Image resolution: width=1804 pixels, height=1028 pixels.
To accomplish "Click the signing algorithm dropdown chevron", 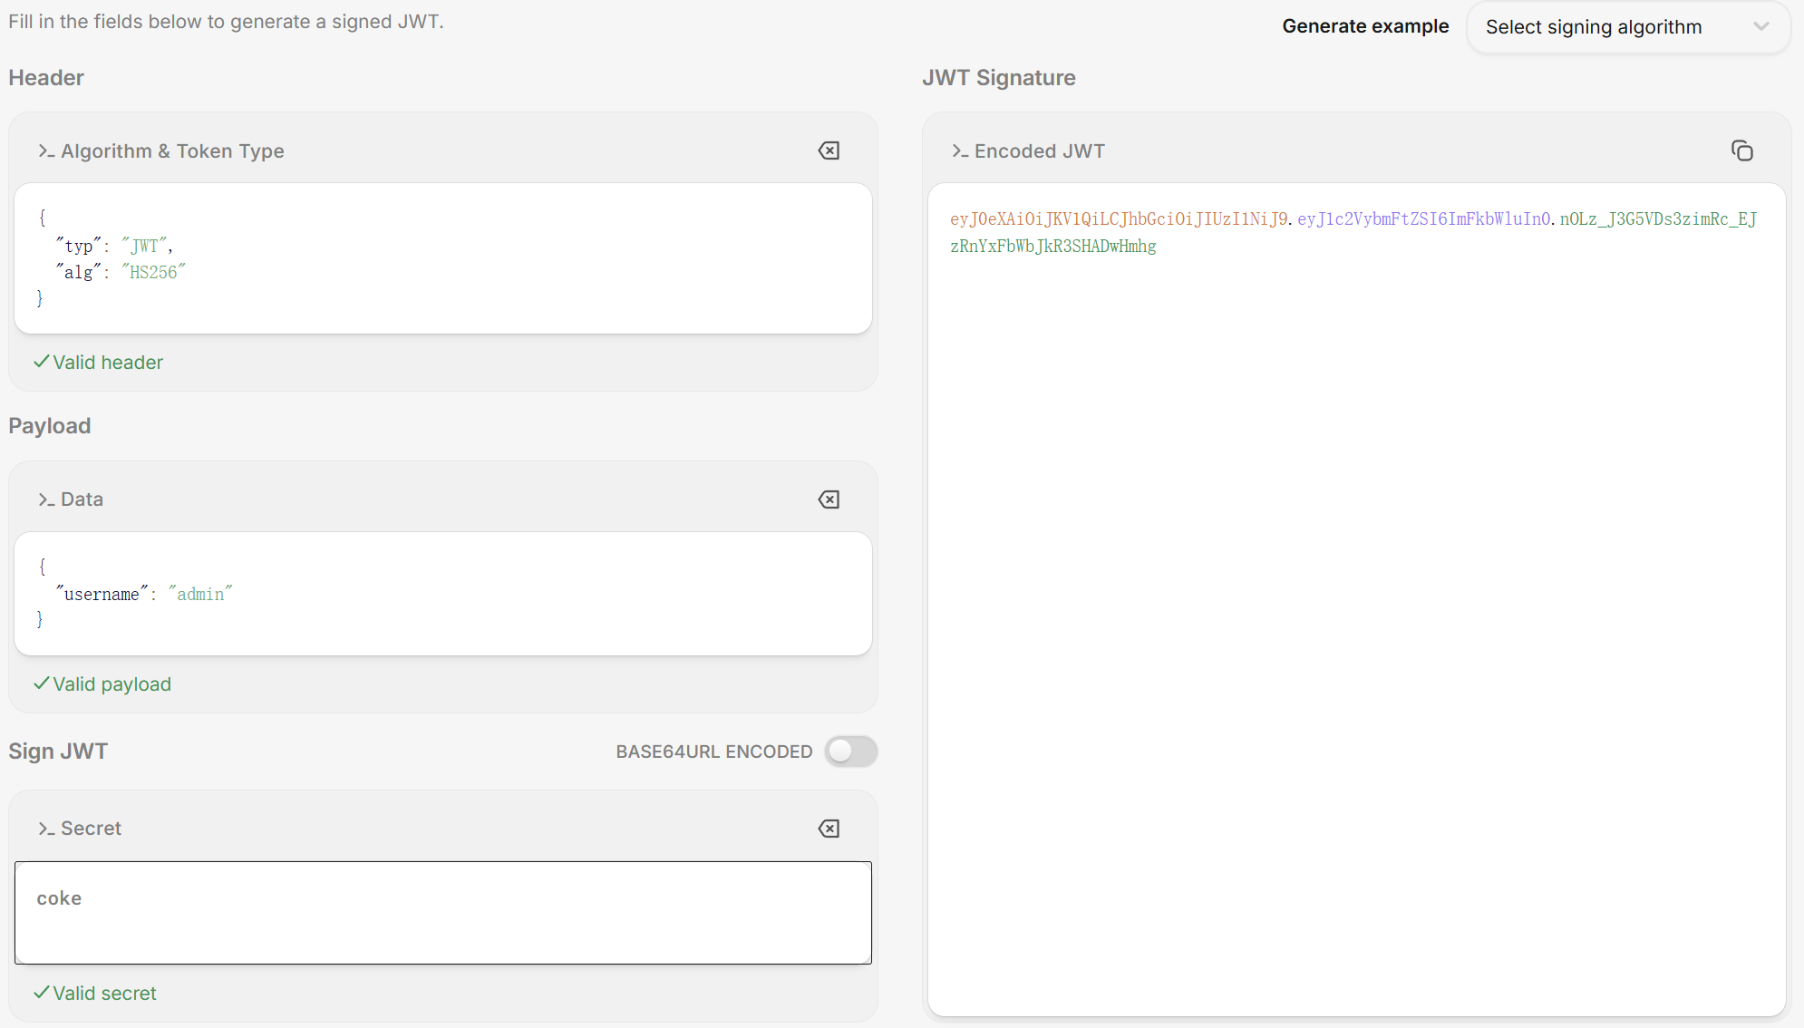I will tap(1760, 27).
